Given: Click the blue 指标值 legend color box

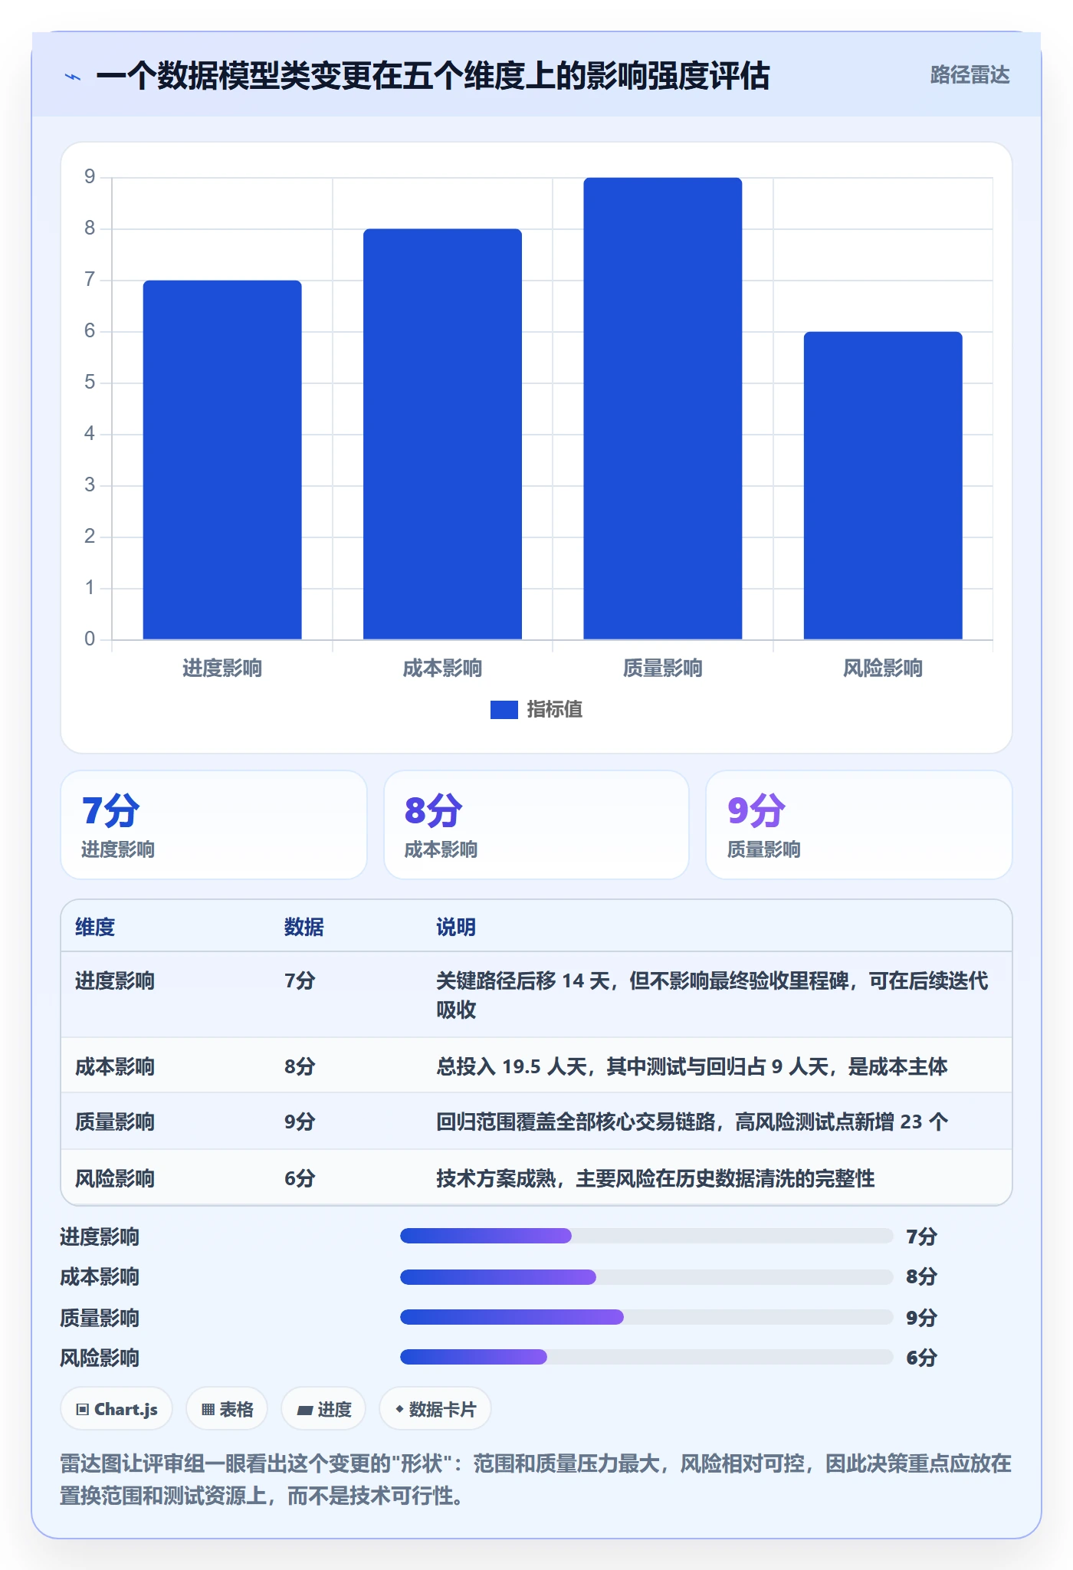Looking at the screenshot, I should pos(504,710).
